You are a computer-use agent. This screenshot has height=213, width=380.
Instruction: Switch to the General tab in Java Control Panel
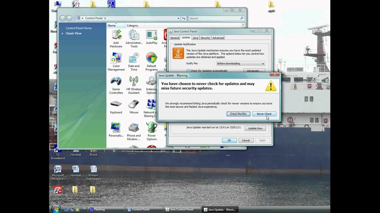pyautogui.click(x=175, y=38)
